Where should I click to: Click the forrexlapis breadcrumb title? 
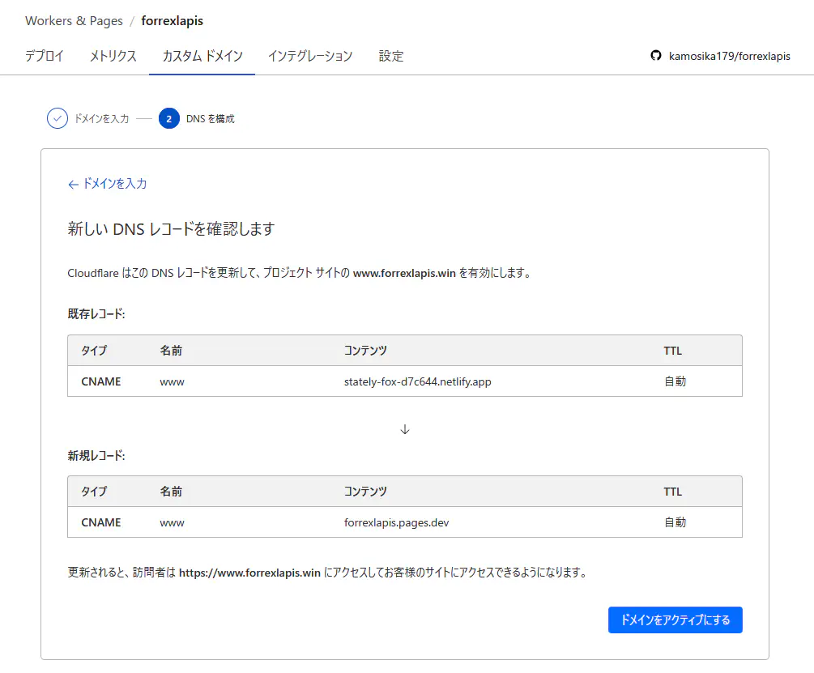click(172, 21)
